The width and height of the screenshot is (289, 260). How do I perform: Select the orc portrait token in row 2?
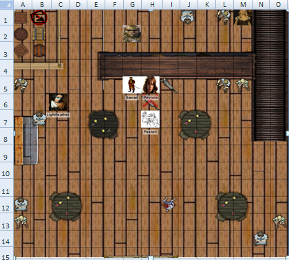coord(132,34)
